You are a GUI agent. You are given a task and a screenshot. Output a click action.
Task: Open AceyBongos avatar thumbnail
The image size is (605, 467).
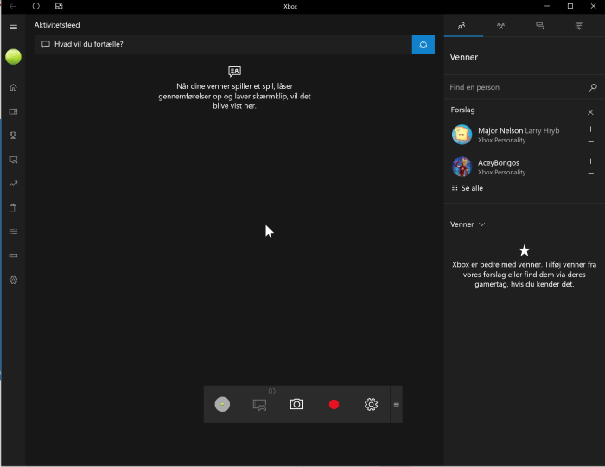[x=462, y=167]
